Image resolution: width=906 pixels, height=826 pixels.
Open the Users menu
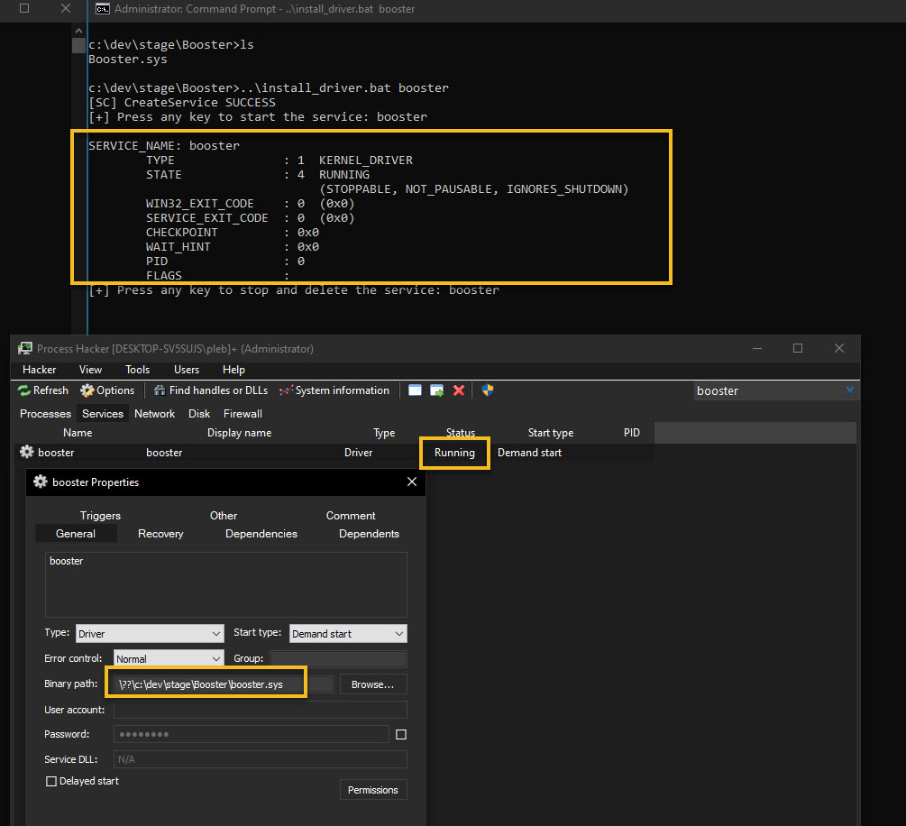tap(187, 370)
